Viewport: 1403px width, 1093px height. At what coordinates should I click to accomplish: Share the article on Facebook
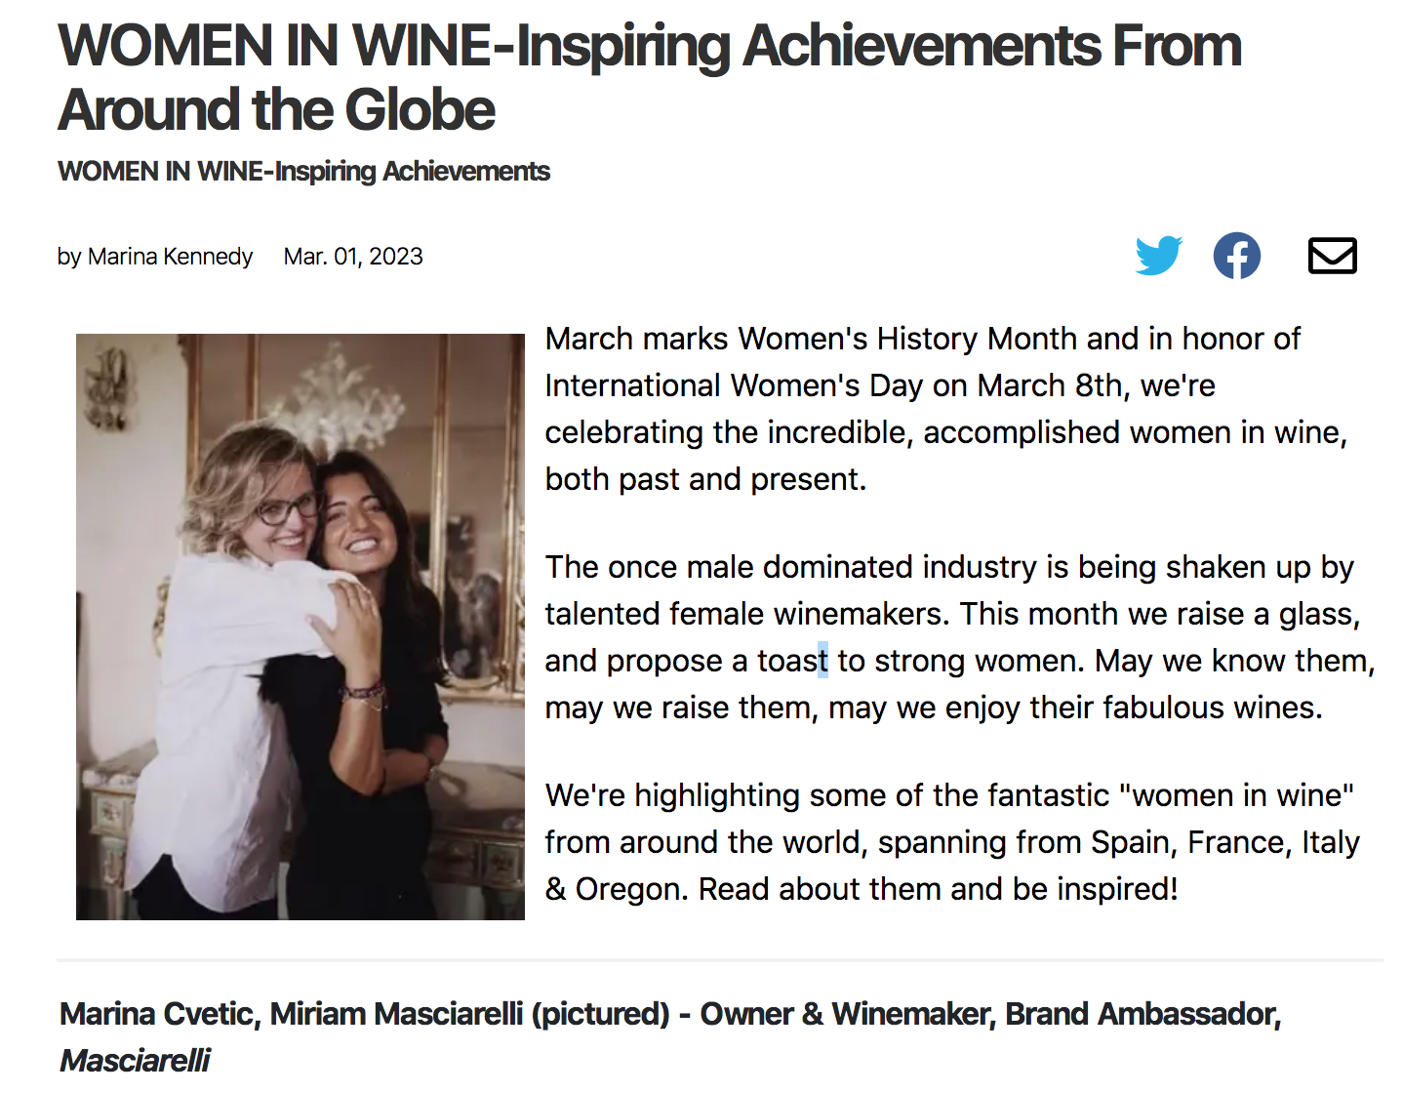(x=1236, y=256)
